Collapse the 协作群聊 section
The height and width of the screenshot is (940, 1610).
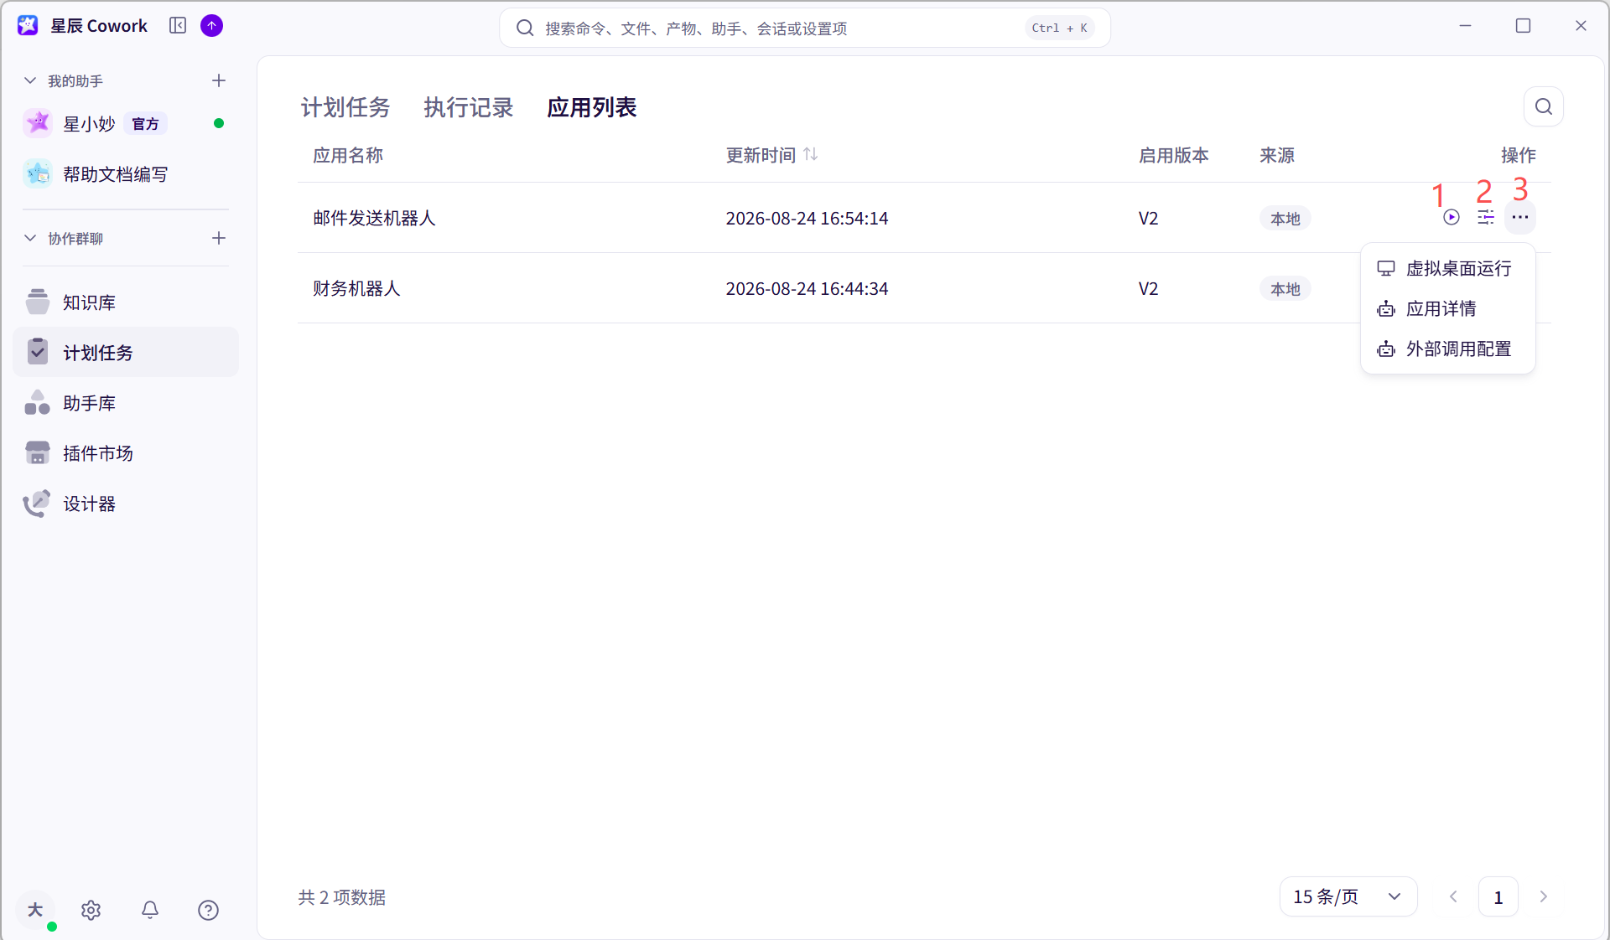click(x=30, y=238)
